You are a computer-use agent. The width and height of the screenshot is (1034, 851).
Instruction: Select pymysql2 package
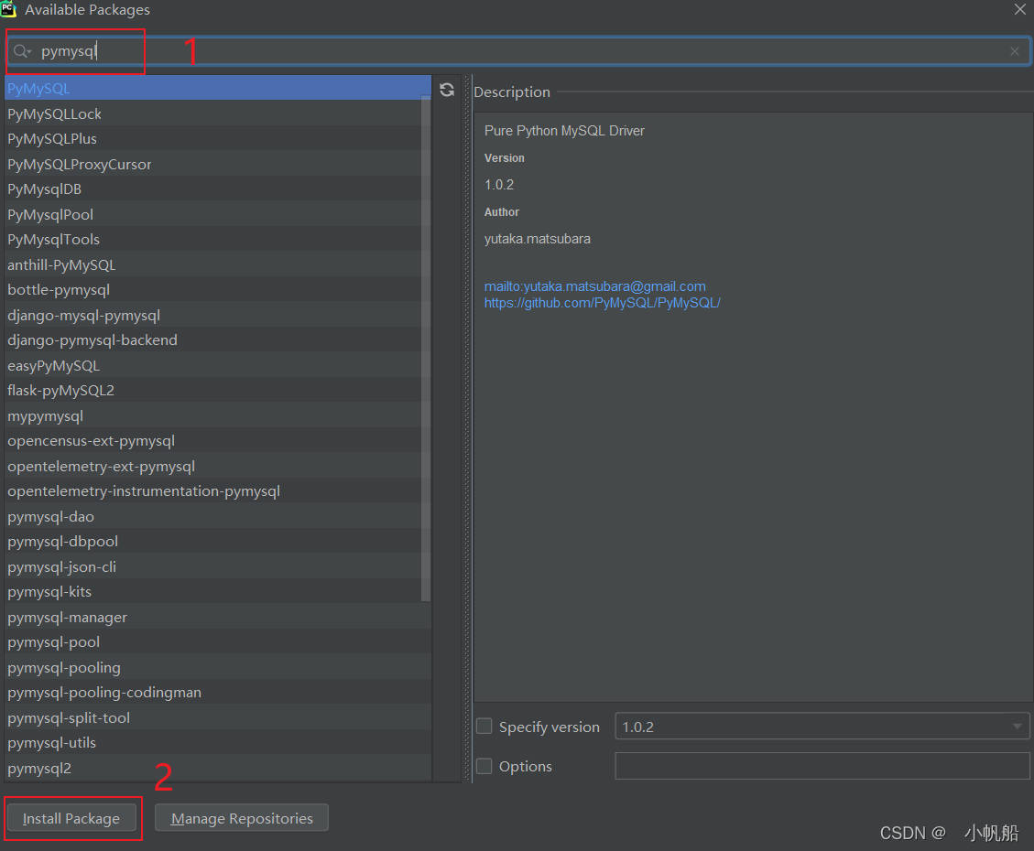pyautogui.click(x=218, y=768)
